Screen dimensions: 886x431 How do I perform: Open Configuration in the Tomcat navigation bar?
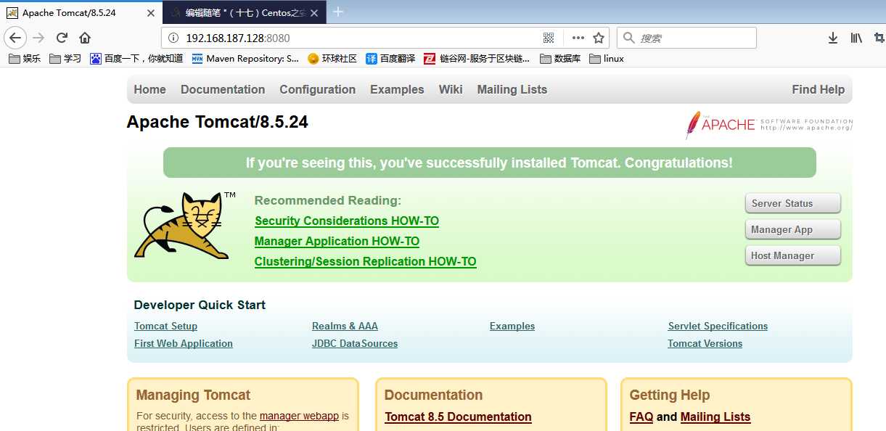[x=317, y=89]
